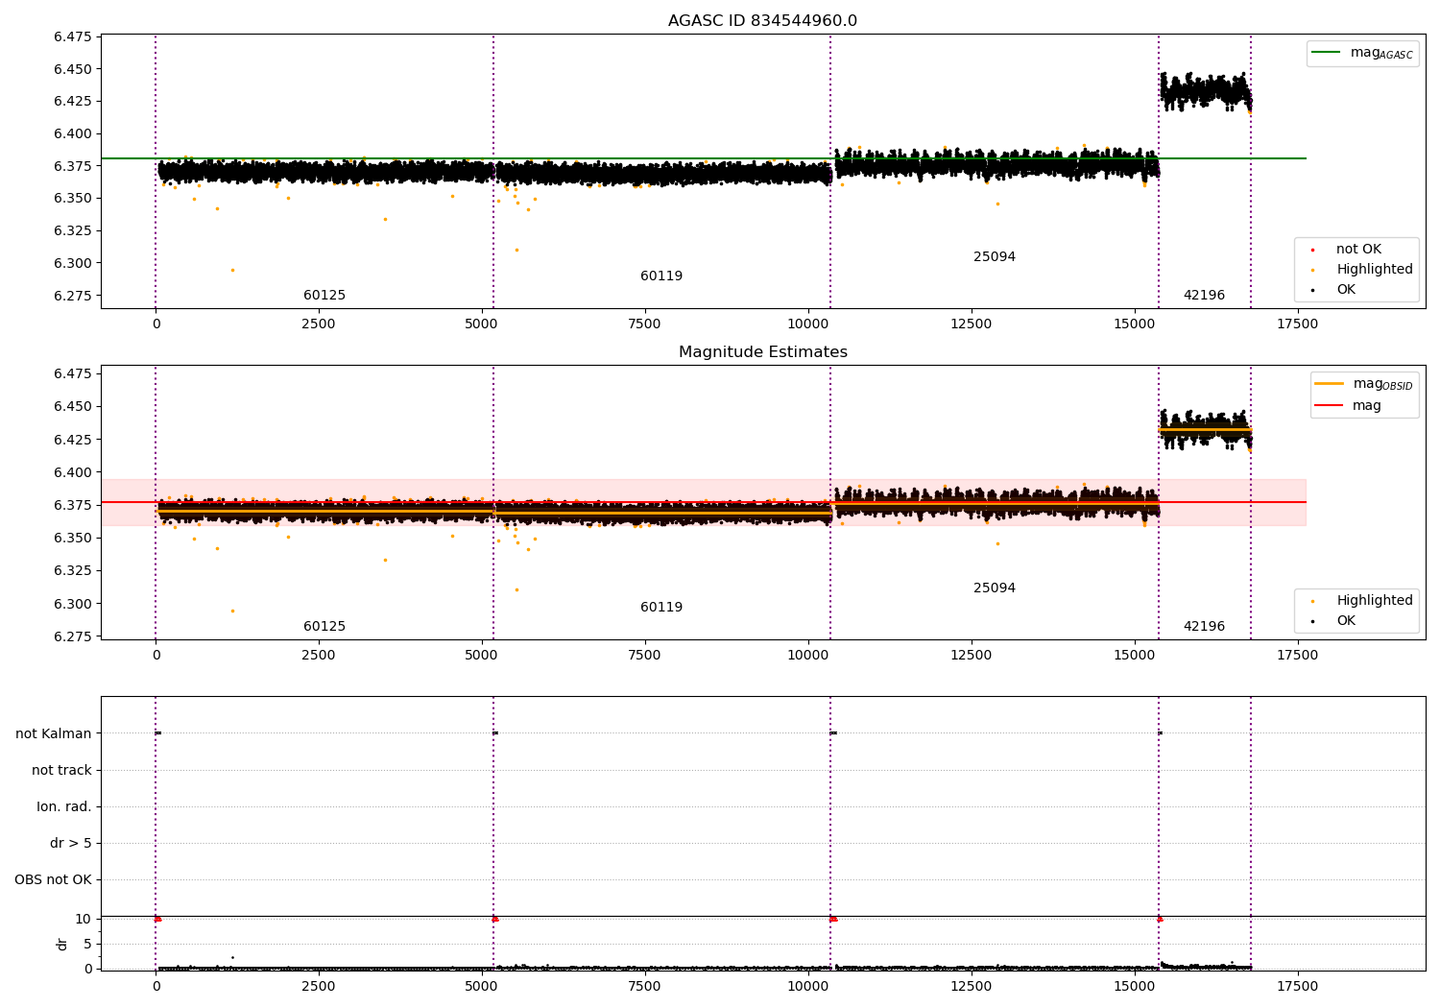This screenshot has height=1008, width=1440.
Task: Click the 'not track' axis label
Action: click(61, 771)
